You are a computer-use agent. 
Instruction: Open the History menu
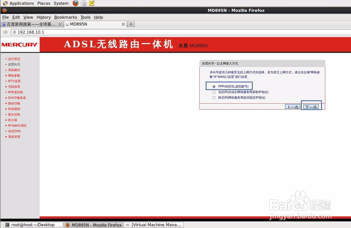click(44, 17)
